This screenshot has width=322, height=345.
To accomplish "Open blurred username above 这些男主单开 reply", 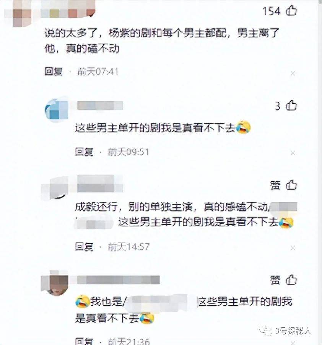I will pos(100,106).
